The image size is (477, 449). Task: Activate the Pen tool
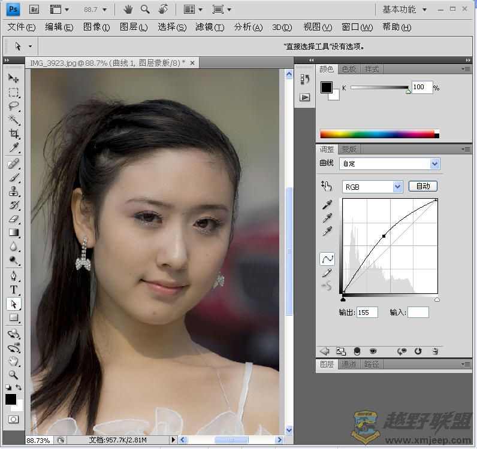point(13,276)
